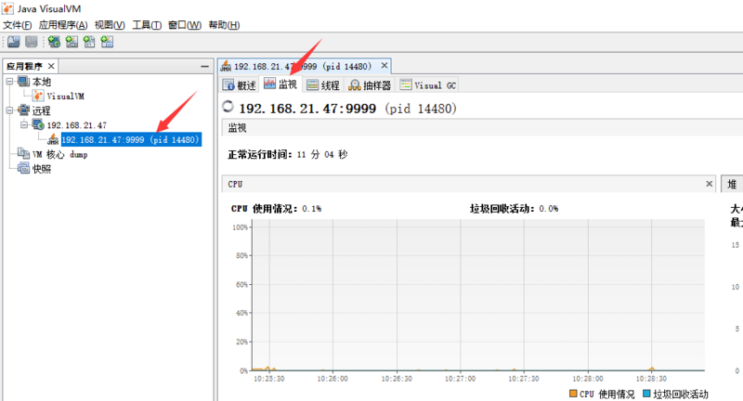
Task: Click the 监视 section header bar
Action: 482,128
